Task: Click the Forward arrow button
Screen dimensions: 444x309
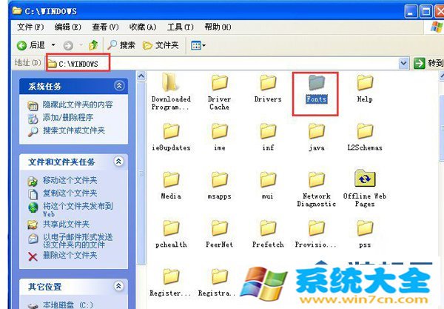Action: coord(68,45)
